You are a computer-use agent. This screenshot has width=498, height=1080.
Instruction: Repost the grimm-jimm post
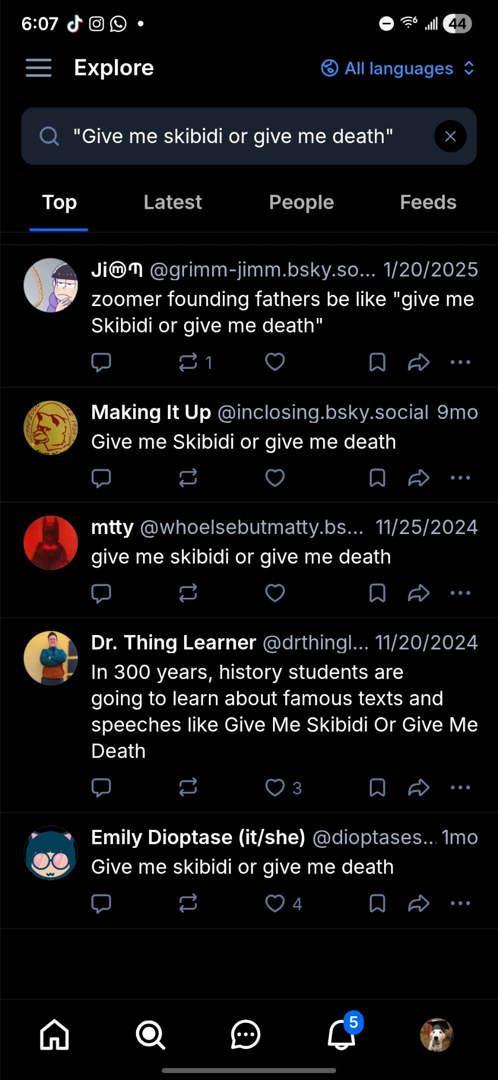point(188,362)
